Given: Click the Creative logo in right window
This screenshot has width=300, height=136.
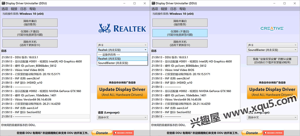Looking at the screenshot, I should click(x=272, y=28).
